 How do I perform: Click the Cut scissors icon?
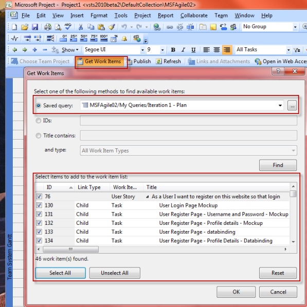(x=80, y=27)
